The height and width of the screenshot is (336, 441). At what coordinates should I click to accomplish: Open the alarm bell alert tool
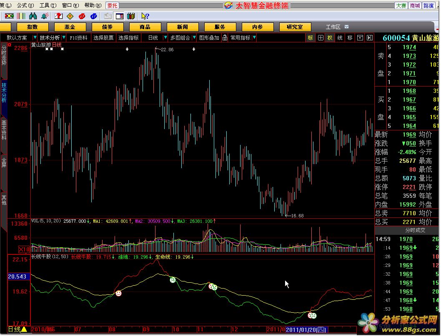(45, 16)
